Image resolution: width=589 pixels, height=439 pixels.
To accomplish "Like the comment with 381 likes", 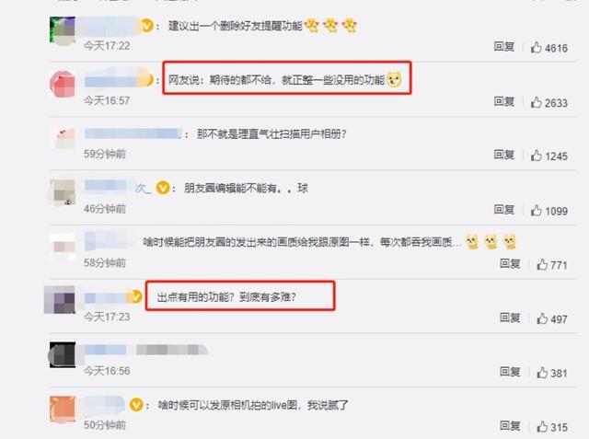I will (542, 373).
